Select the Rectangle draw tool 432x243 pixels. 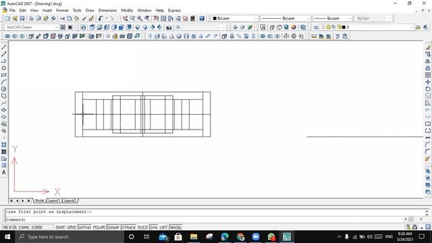point(4,75)
